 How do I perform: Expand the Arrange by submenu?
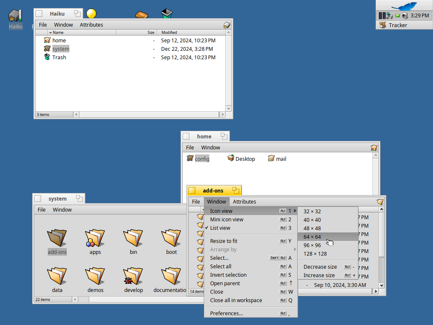251,250
